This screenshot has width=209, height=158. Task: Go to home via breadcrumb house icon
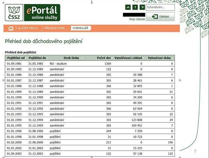(x=11, y=28)
